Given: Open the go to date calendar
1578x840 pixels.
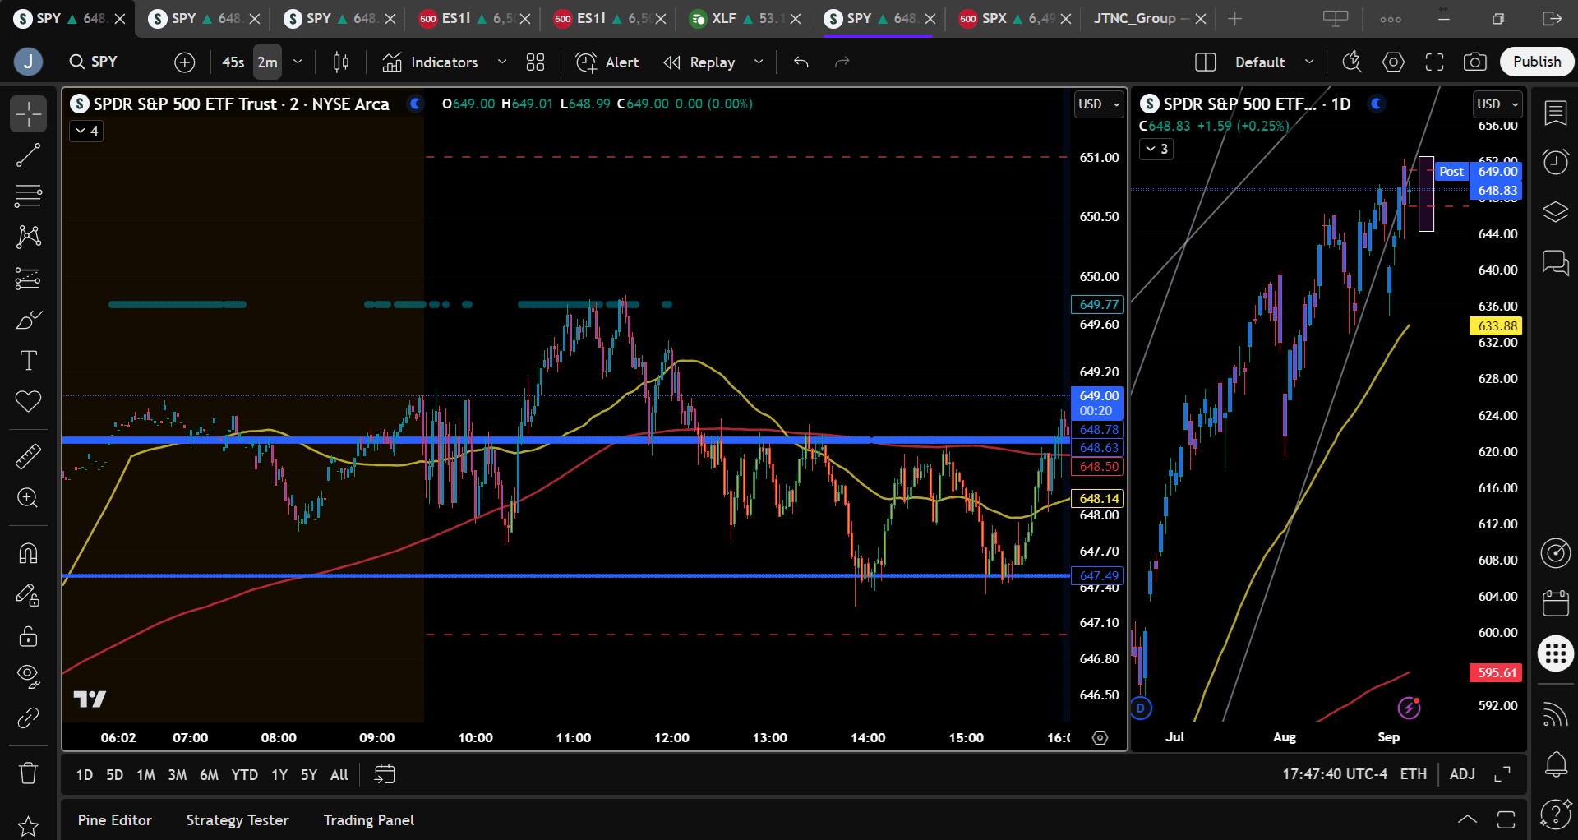Looking at the screenshot, I should (x=385, y=774).
